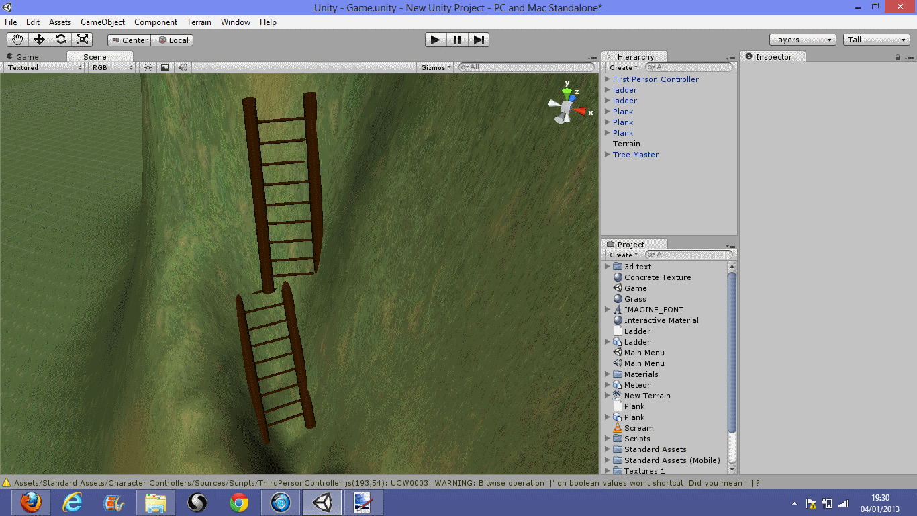Open the Textured draw mode dropdown

(x=45, y=67)
